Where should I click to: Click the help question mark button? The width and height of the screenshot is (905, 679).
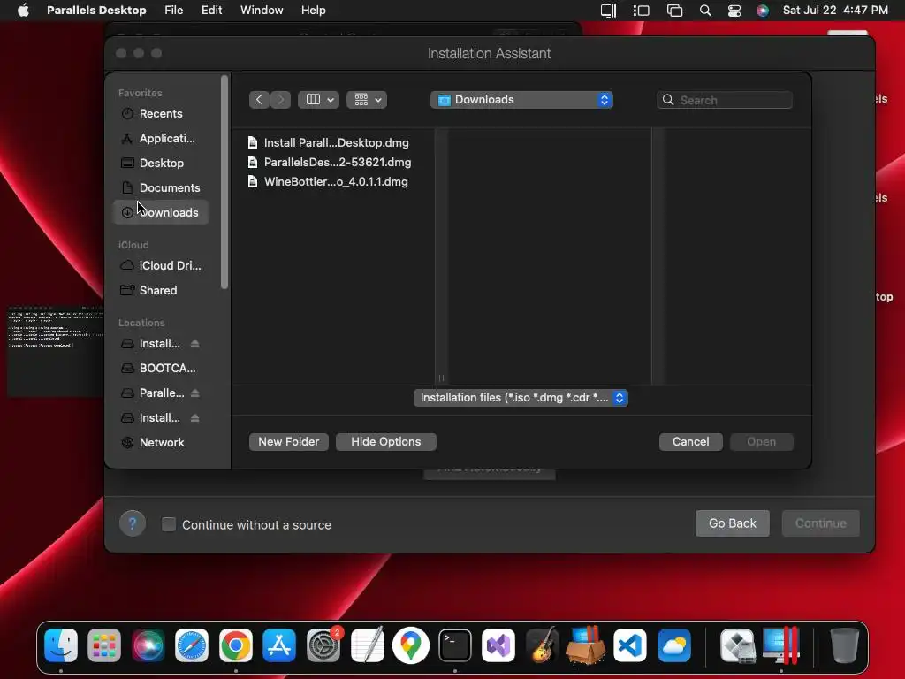click(133, 523)
